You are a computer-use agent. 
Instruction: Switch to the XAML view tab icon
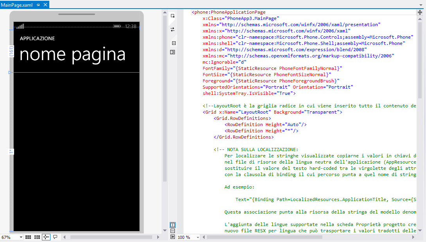click(174, 43)
